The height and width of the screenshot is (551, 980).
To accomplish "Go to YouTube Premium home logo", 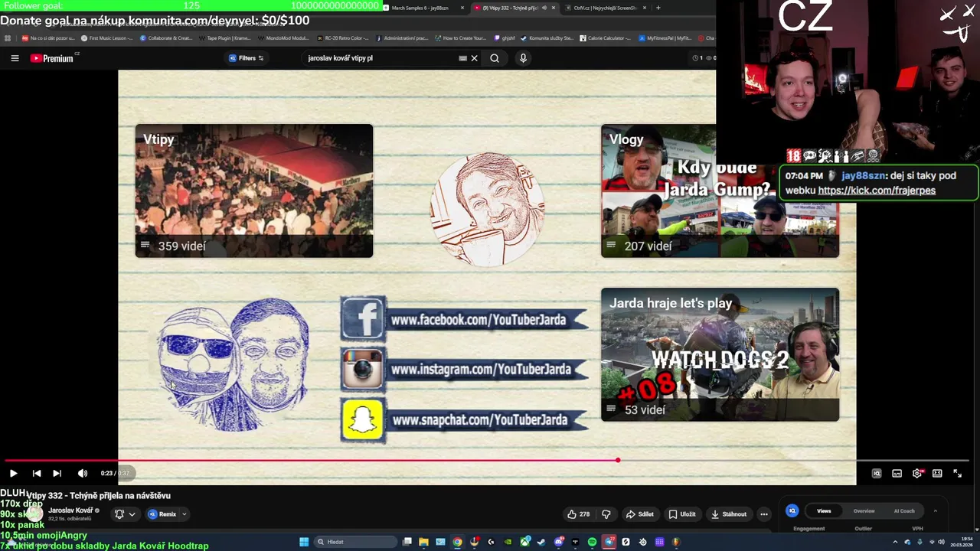I will pyautogui.click(x=52, y=58).
